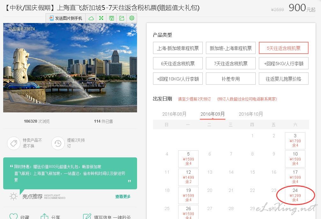This screenshot has width=321, height=219.
Task: Click the Merlion Singapore product photo
Action: (x=70, y=68)
